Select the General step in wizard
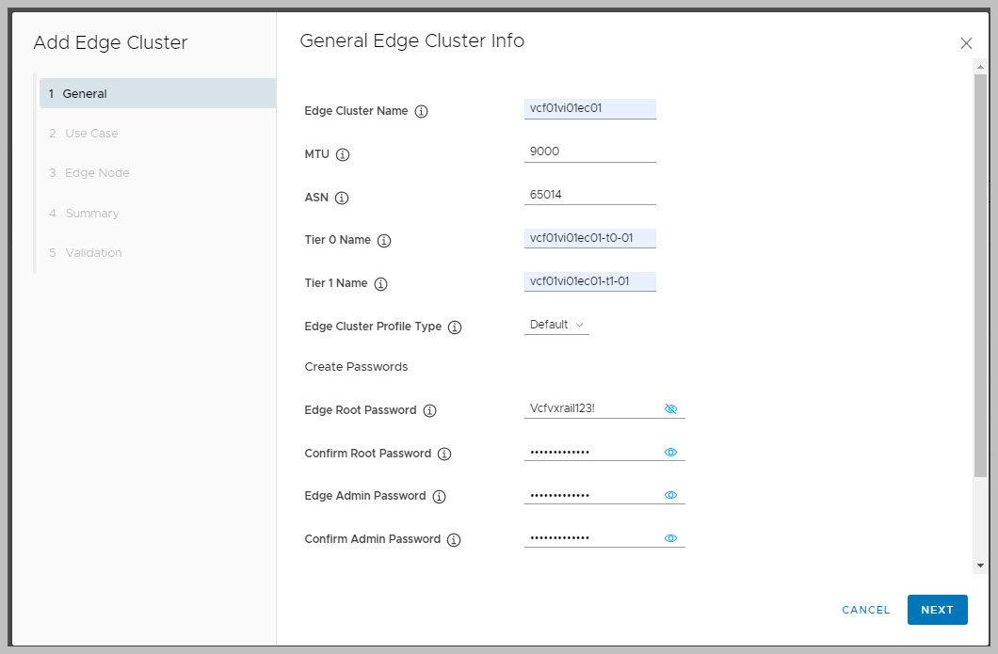This screenshot has width=998, height=654. click(x=156, y=94)
